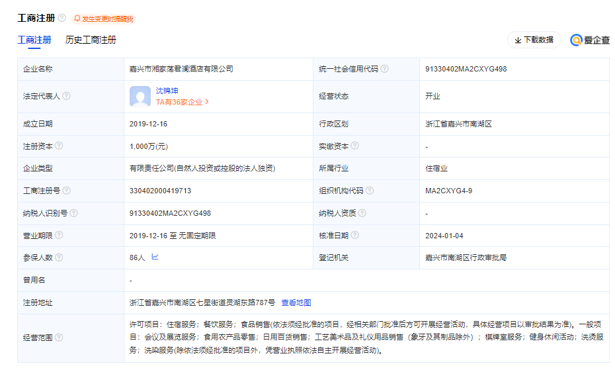The width and height of the screenshot is (615, 372).
Task: Select 嘉兴市南湖区行政审批局 registration authority
Action: [x=466, y=257]
